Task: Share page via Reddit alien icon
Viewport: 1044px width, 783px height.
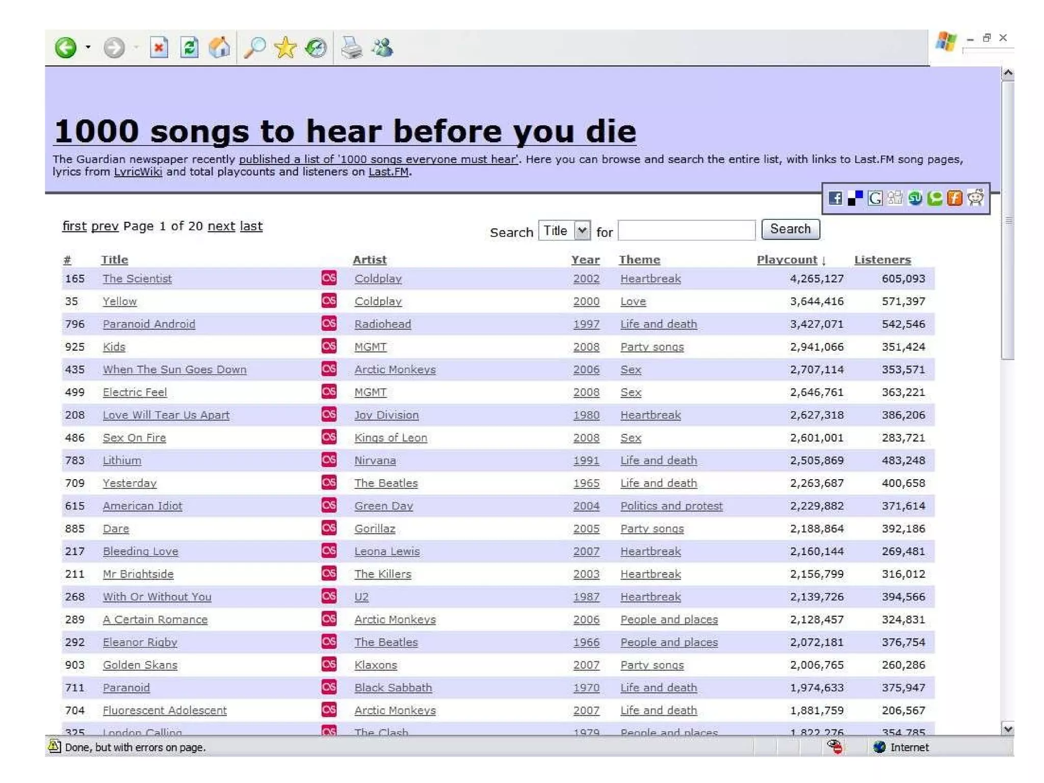Action: pos(975,198)
